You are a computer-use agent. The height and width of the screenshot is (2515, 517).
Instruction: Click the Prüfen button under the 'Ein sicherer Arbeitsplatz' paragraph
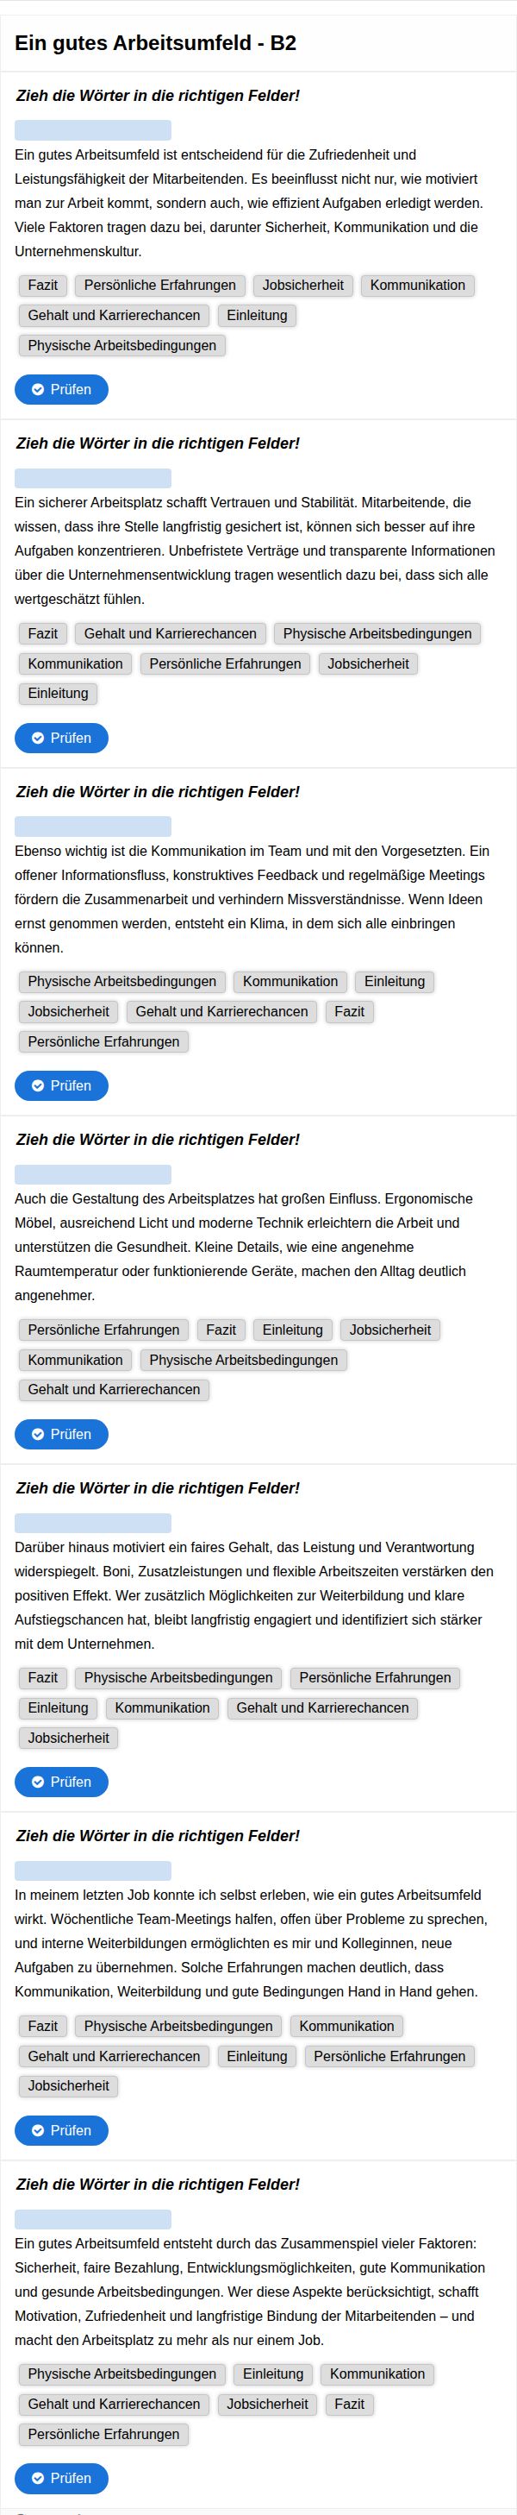coord(60,738)
